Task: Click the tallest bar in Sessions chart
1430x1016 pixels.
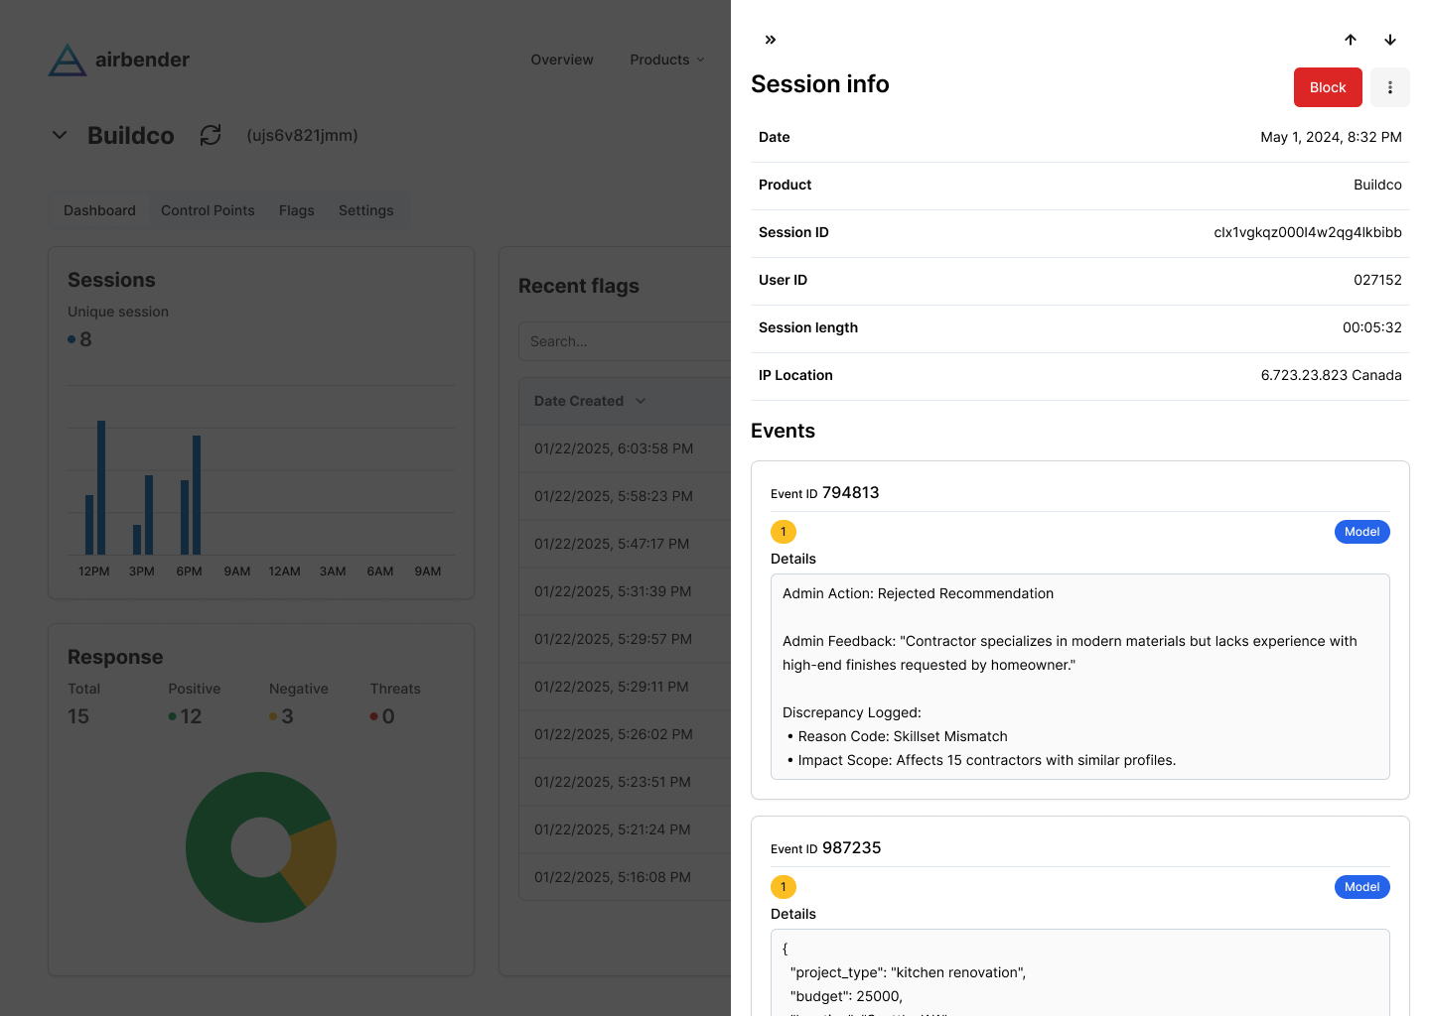Action: click(x=101, y=487)
